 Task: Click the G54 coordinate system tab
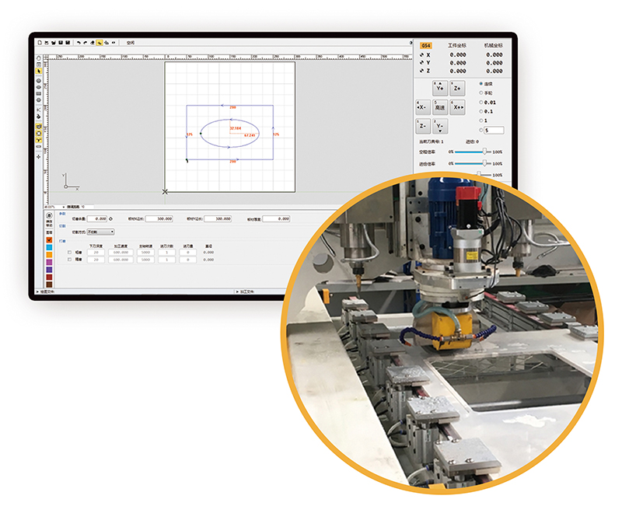pos(427,46)
